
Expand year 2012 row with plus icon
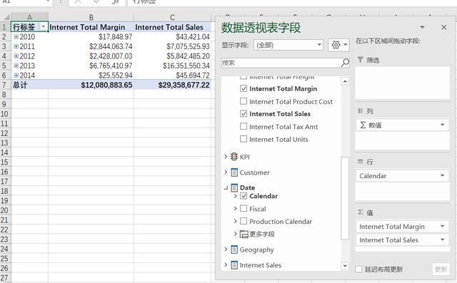click(16, 56)
